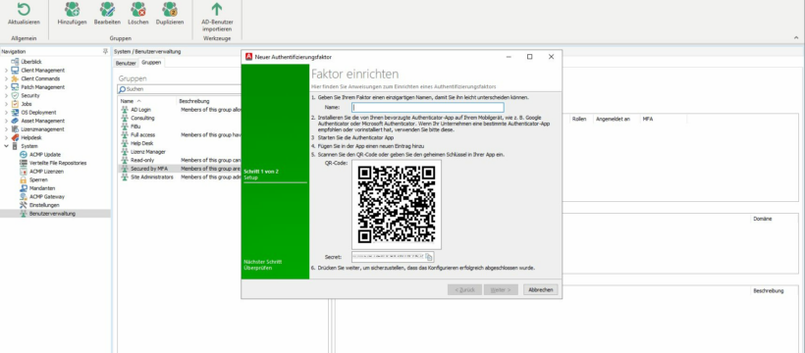Image resolution: width=805 pixels, height=353 pixels.
Task: Expand Asset Management tree node
Action: (6, 121)
